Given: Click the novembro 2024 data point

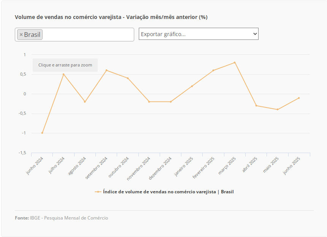Looking at the screenshot, I should (149, 102).
